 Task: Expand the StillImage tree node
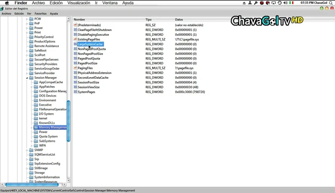[27, 168]
